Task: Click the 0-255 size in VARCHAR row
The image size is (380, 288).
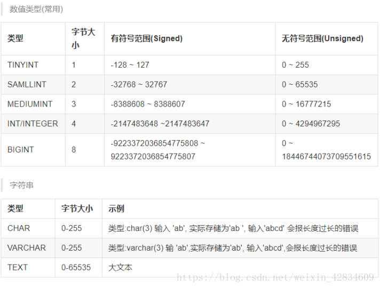Action: point(78,248)
